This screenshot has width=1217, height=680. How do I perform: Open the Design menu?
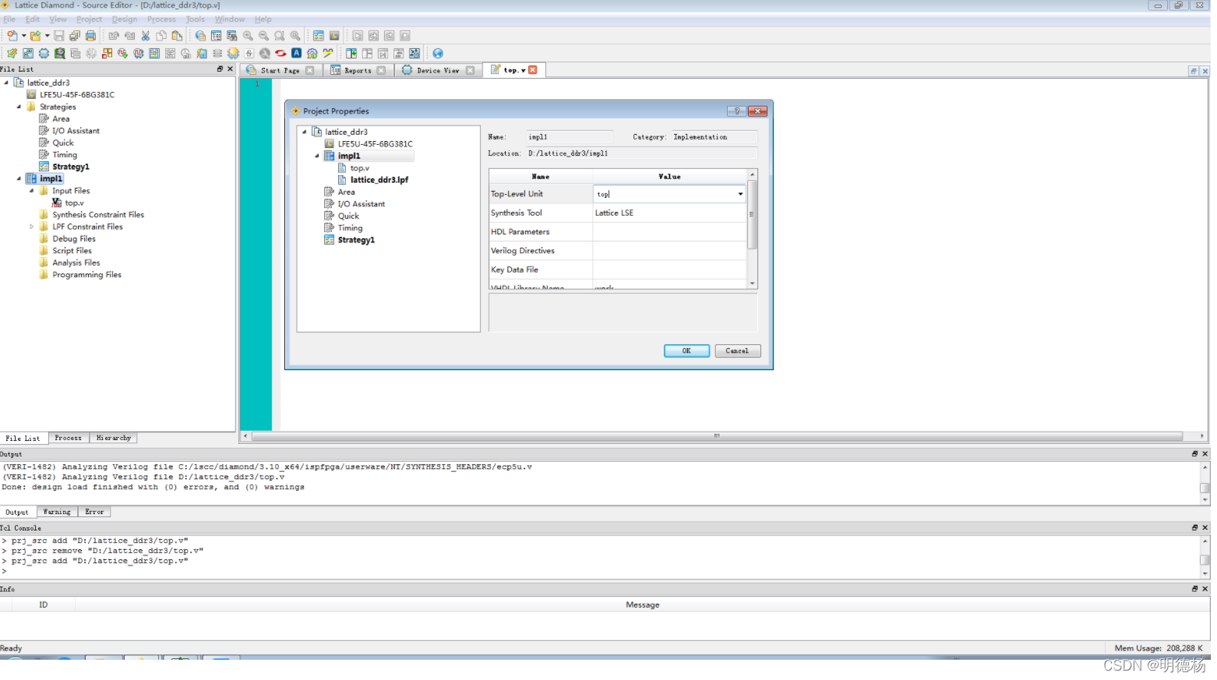pyautogui.click(x=125, y=19)
